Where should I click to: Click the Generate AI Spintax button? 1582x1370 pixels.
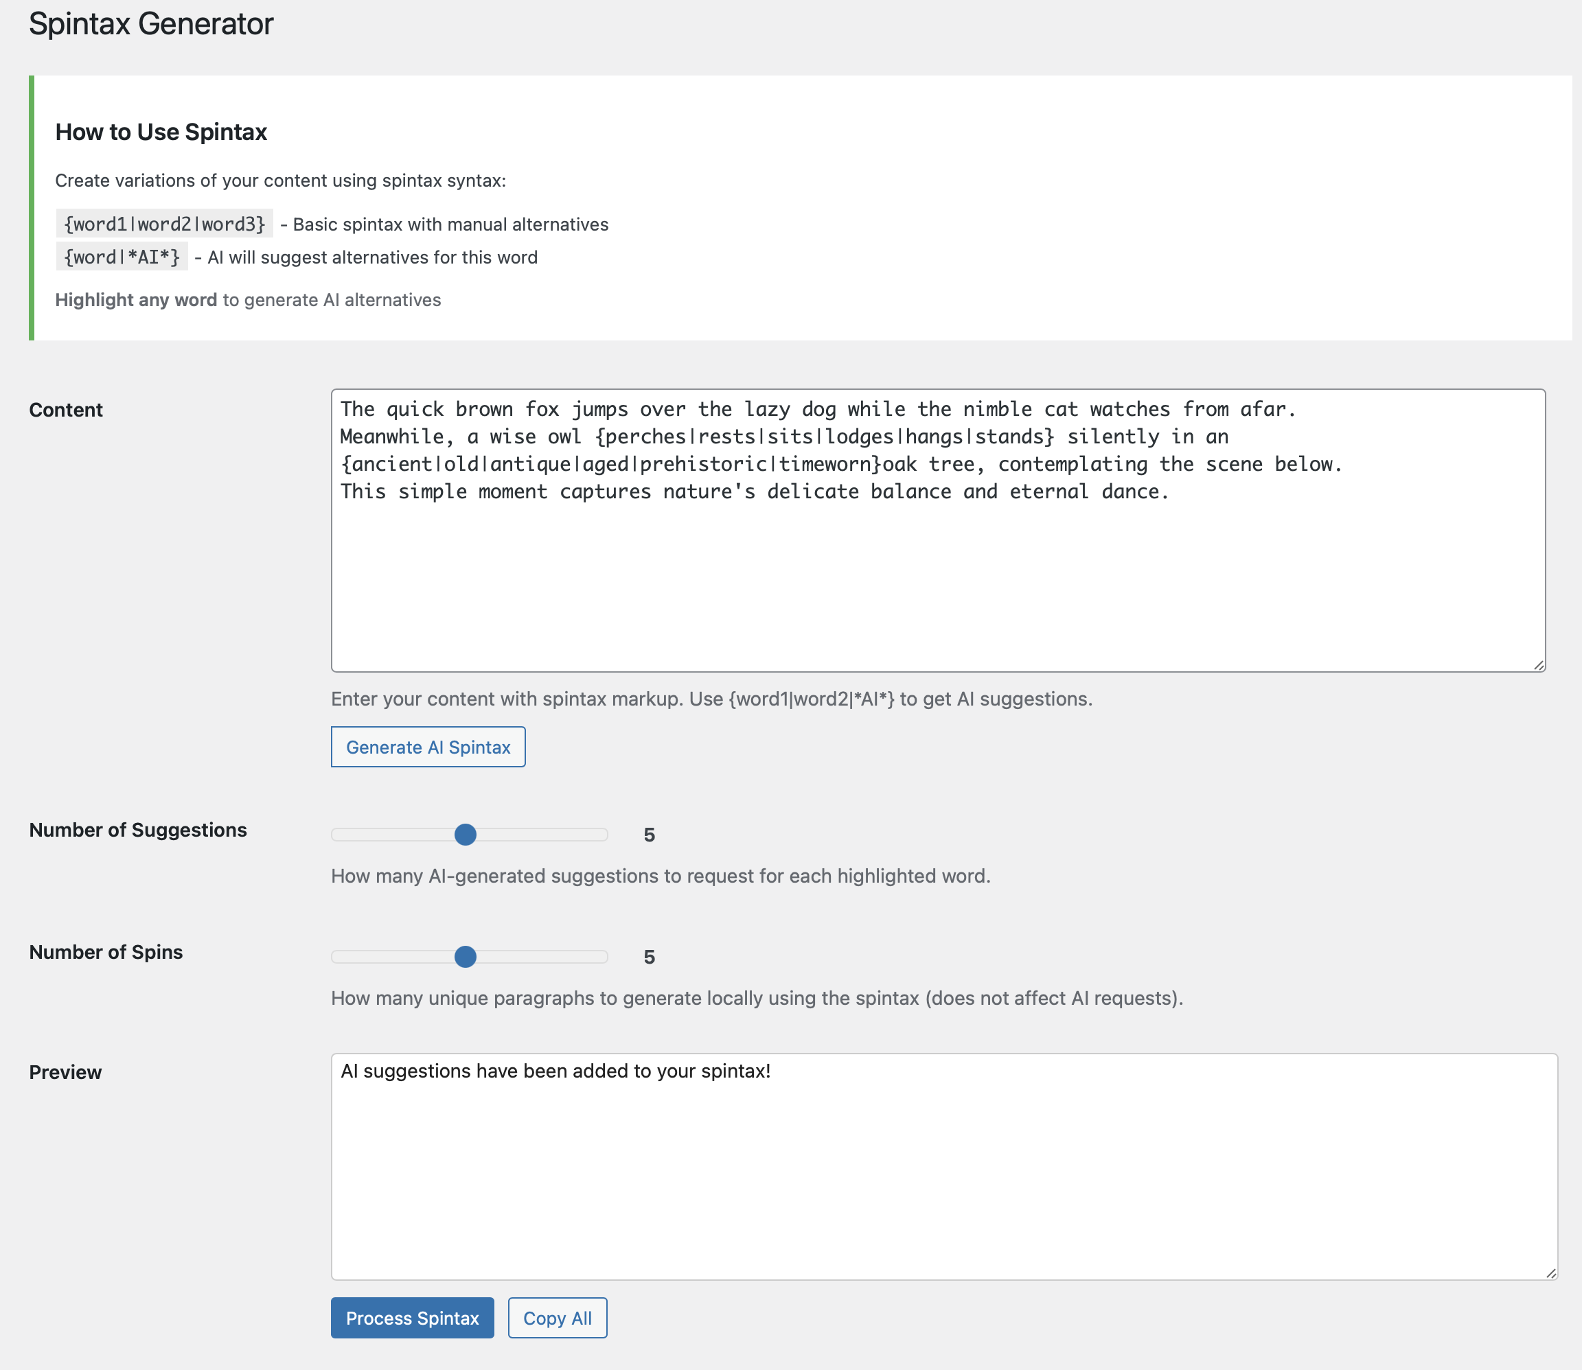tap(427, 747)
